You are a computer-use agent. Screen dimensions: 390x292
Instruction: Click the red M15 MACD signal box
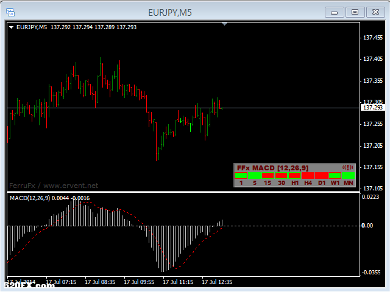(x=268, y=176)
